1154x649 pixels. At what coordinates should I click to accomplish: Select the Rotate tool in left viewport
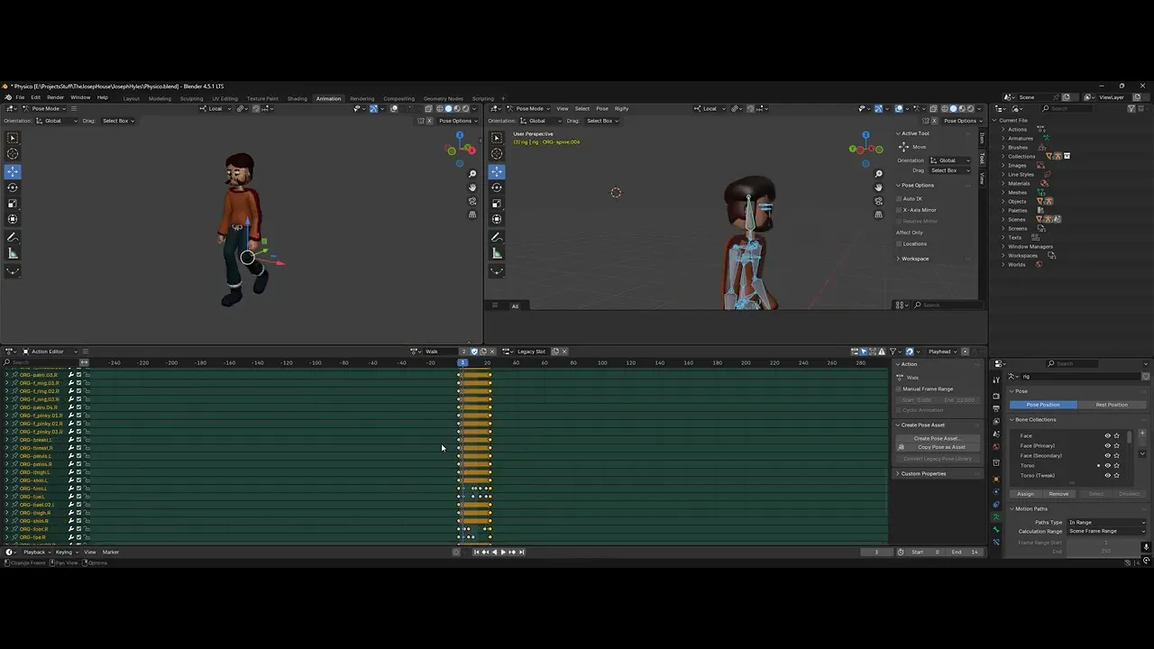point(13,187)
